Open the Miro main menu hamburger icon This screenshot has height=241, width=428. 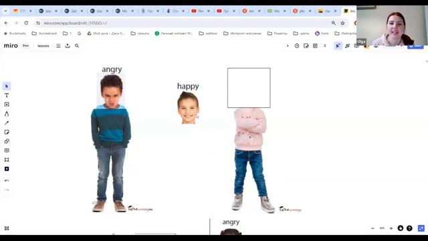point(58,46)
